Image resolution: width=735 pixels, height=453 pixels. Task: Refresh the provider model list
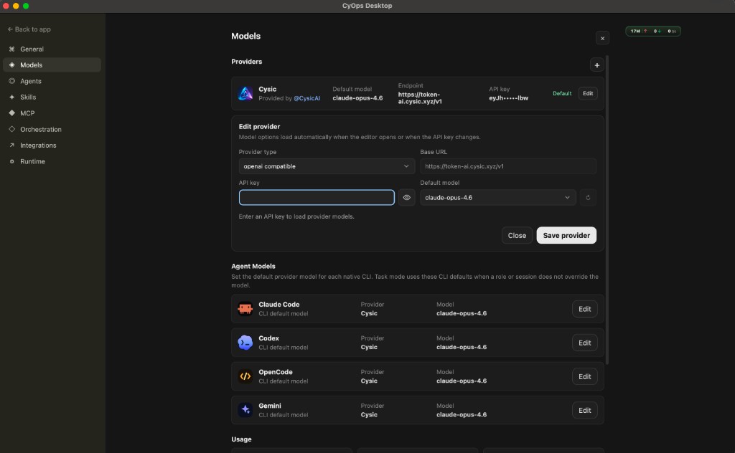tap(588, 198)
